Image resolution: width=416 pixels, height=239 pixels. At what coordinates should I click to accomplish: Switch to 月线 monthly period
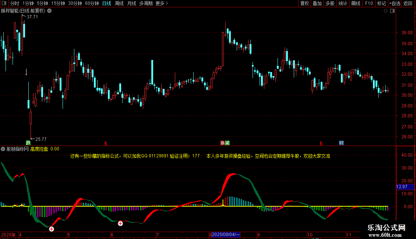point(131,3)
